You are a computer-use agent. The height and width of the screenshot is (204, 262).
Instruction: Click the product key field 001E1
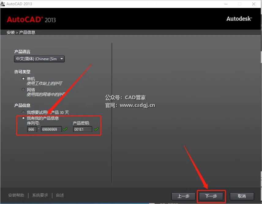83,129
